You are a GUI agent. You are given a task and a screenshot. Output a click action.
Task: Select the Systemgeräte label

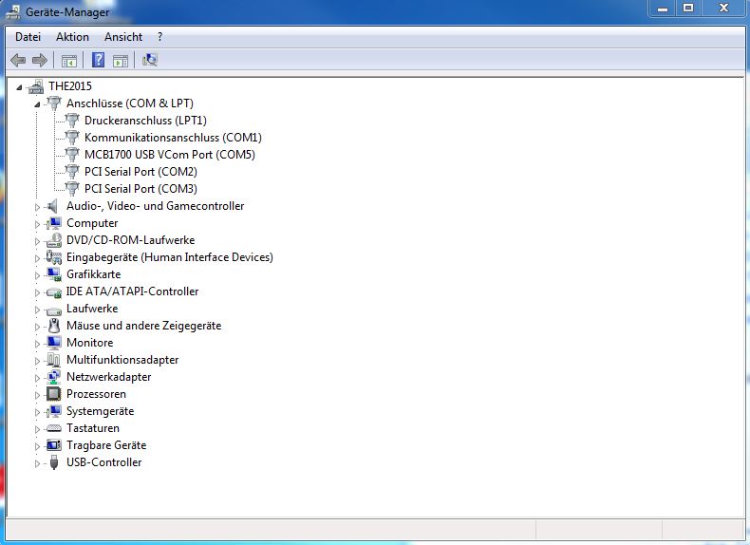coord(100,411)
